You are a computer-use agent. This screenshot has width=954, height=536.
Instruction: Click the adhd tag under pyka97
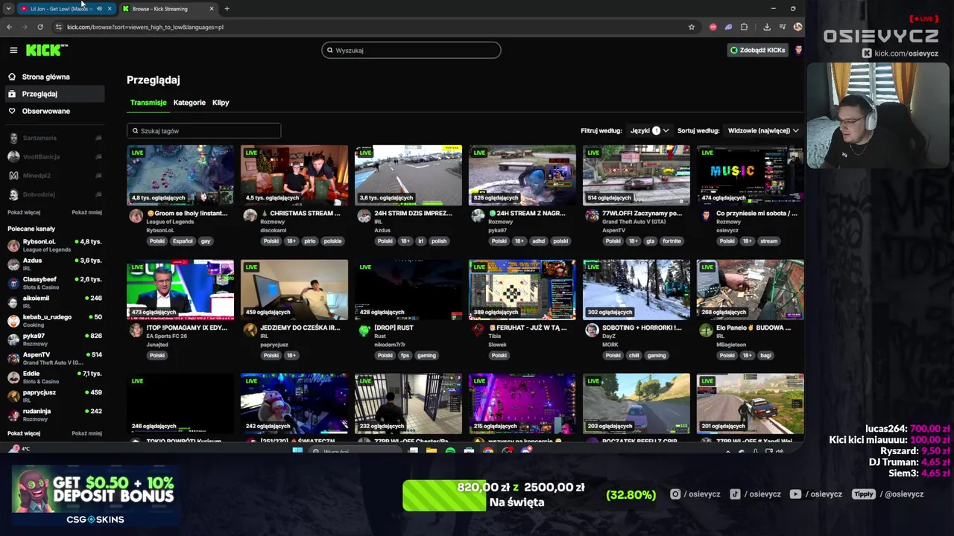(x=539, y=241)
